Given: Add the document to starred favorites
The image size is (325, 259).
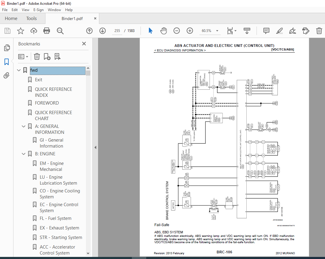Looking at the screenshot, I should 21,31.
